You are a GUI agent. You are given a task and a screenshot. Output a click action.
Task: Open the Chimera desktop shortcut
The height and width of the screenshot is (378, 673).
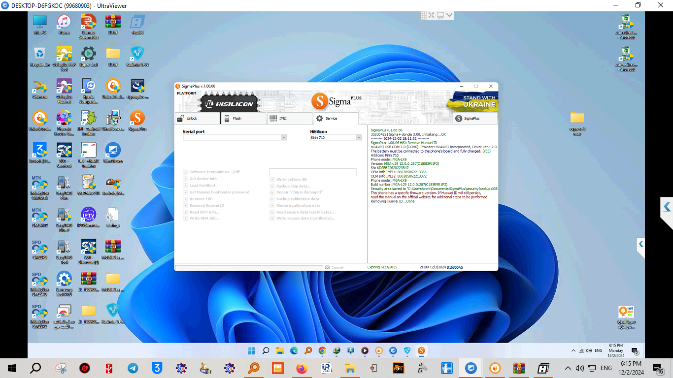point(39,89)
